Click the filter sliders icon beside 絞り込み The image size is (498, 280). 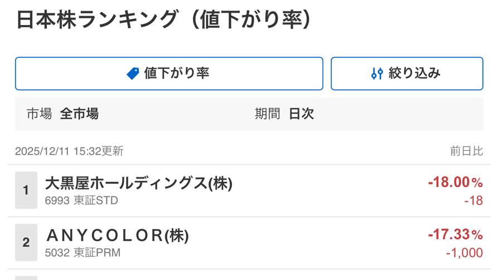pos(377,74)
